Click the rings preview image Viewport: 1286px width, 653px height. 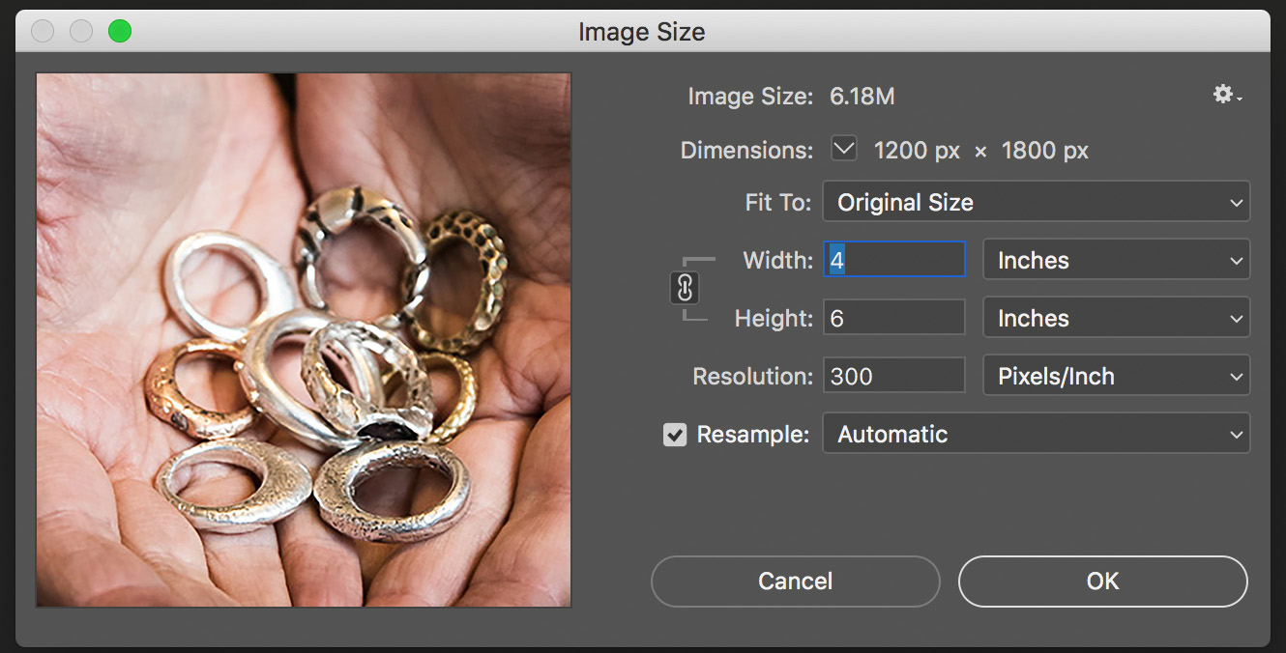(304, 340)
